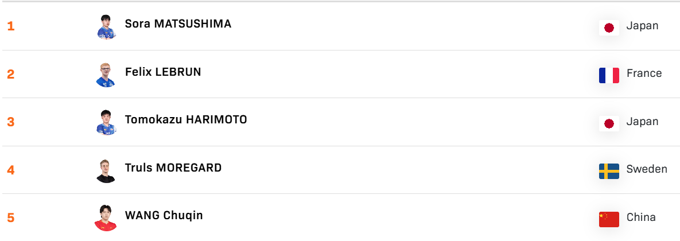Click the rank number 4

coord(11,170)
